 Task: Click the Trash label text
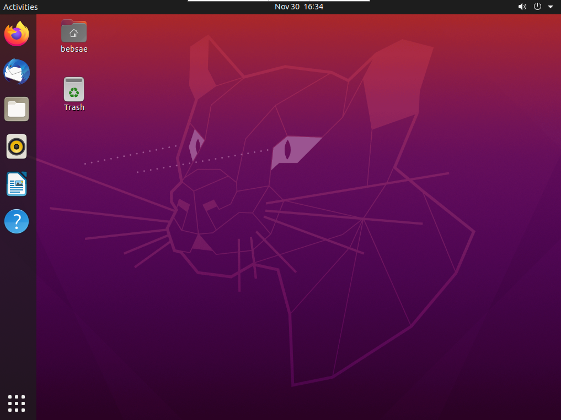[x=74, y=107]
